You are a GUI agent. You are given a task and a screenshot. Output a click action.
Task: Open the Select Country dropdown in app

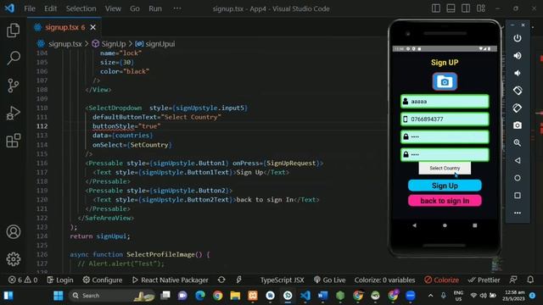(445, 168)
